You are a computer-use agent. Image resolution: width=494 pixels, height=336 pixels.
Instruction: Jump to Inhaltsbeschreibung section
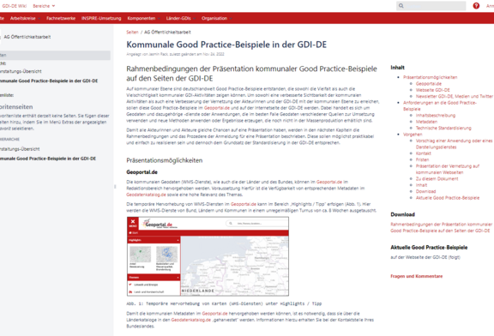pyautogui.click(x=436, y=115)
